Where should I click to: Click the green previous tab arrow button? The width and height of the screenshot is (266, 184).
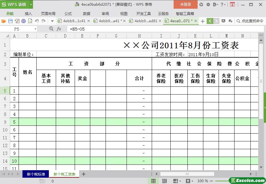click(x=210, y=21)
